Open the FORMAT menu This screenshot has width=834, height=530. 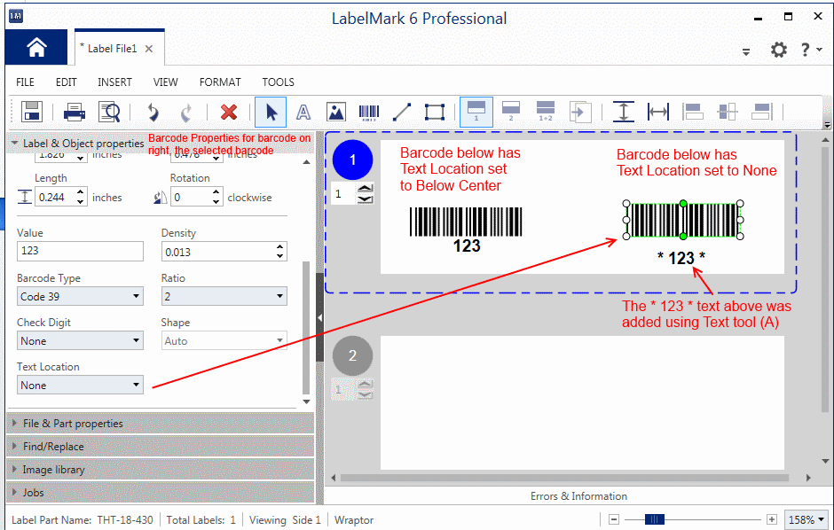tap(220, 82)
